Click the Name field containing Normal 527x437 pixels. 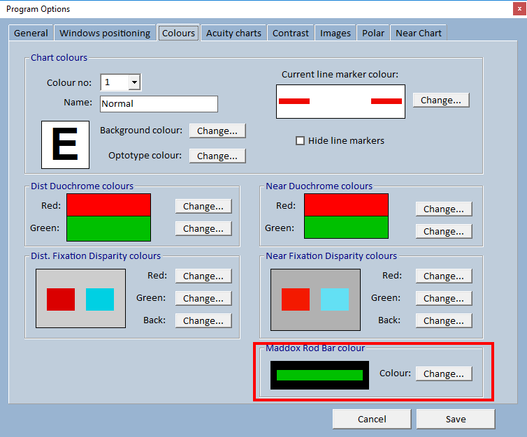pyautogui.click(x=159, y=104)
